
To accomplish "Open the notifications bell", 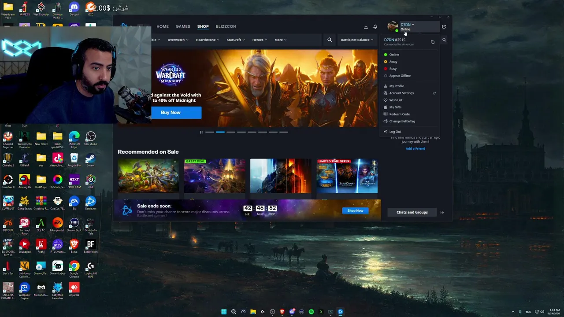I will click(375, 26).
